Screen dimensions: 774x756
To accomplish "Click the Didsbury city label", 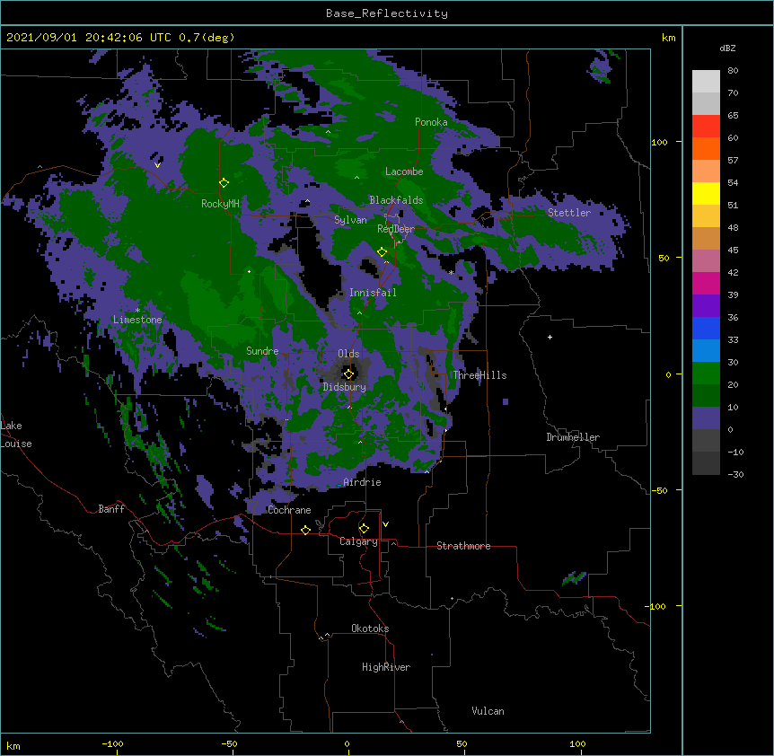I will 345,387.
